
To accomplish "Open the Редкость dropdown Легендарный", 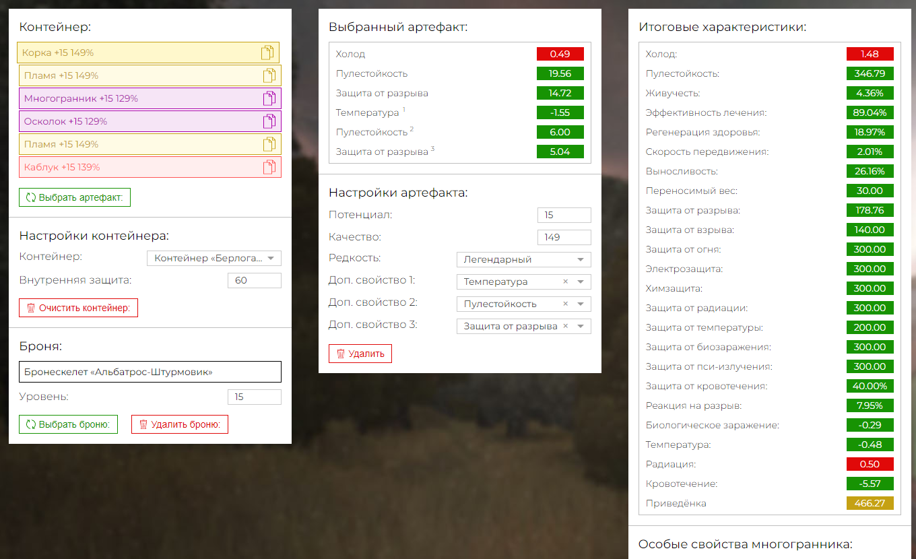I will coord(524,259).
